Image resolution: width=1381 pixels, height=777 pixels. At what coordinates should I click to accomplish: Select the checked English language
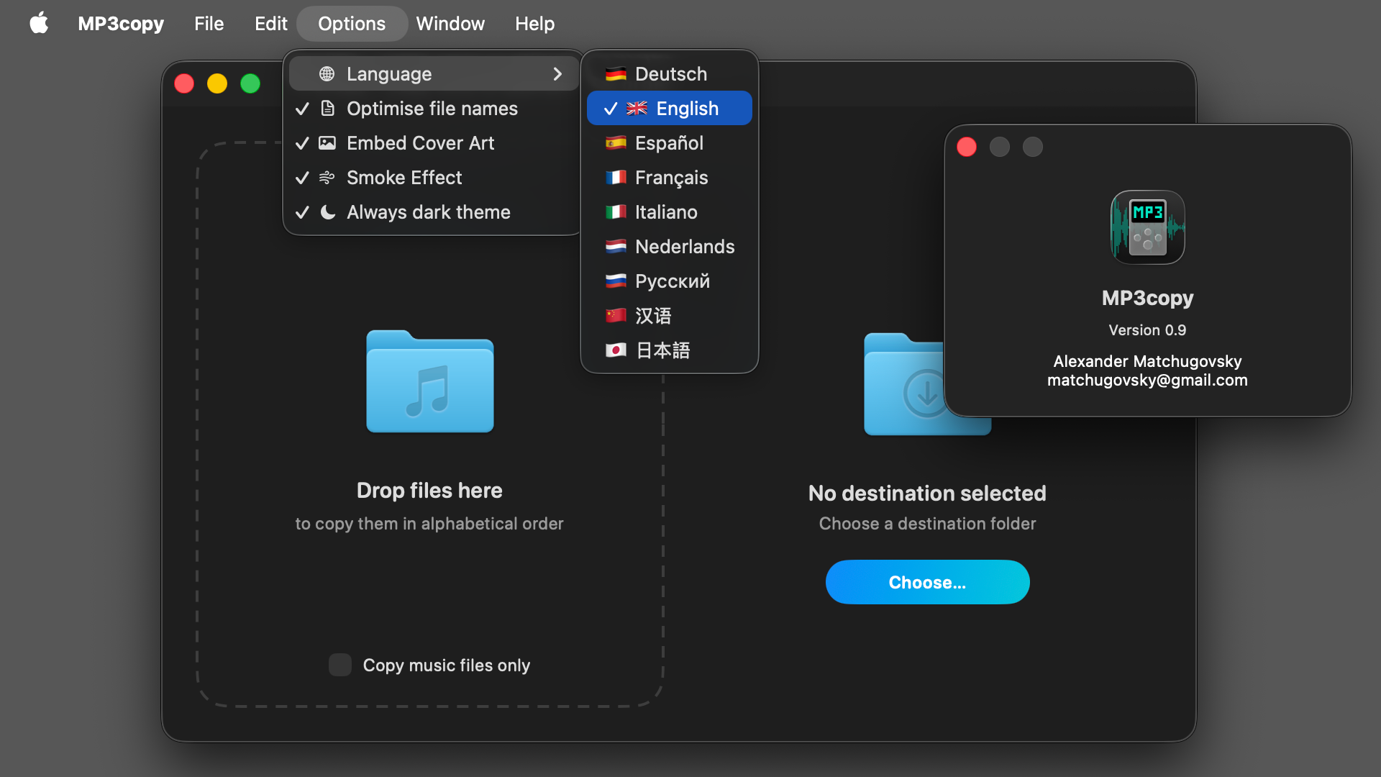670,109
